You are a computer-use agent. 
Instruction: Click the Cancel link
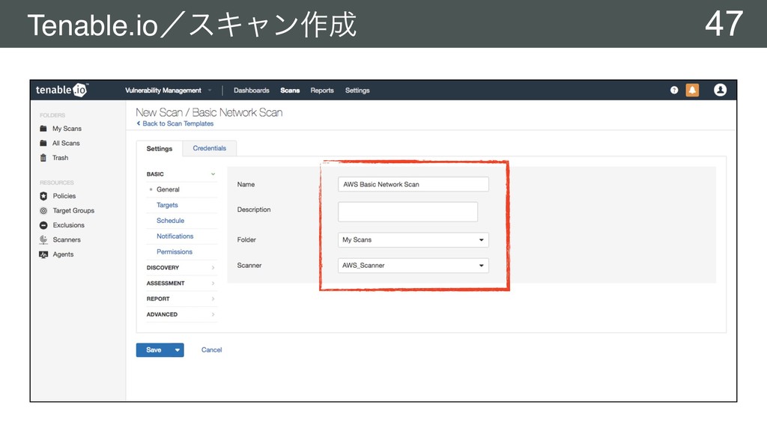coord(211,350)
